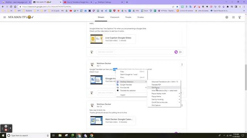Open the Control Alt Achieve bookmark

coord(185,11)
